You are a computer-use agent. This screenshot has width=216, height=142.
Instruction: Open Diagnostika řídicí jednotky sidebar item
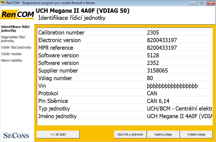tap(13, 39)
